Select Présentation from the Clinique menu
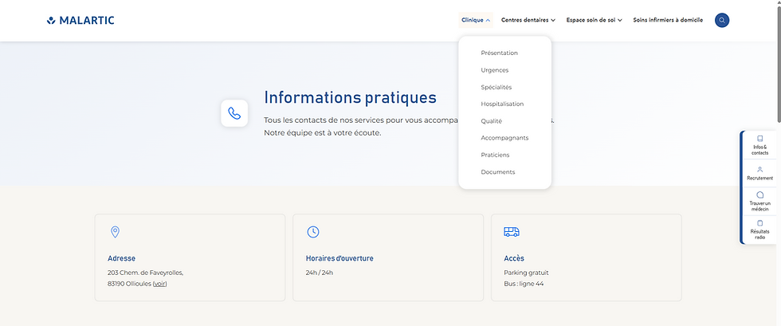This screenshot has height=326, width=781. point(499,53)
